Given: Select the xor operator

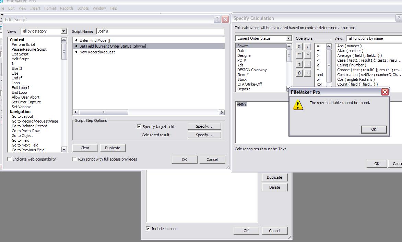Looking at the screenshot, I should [319, 84].
